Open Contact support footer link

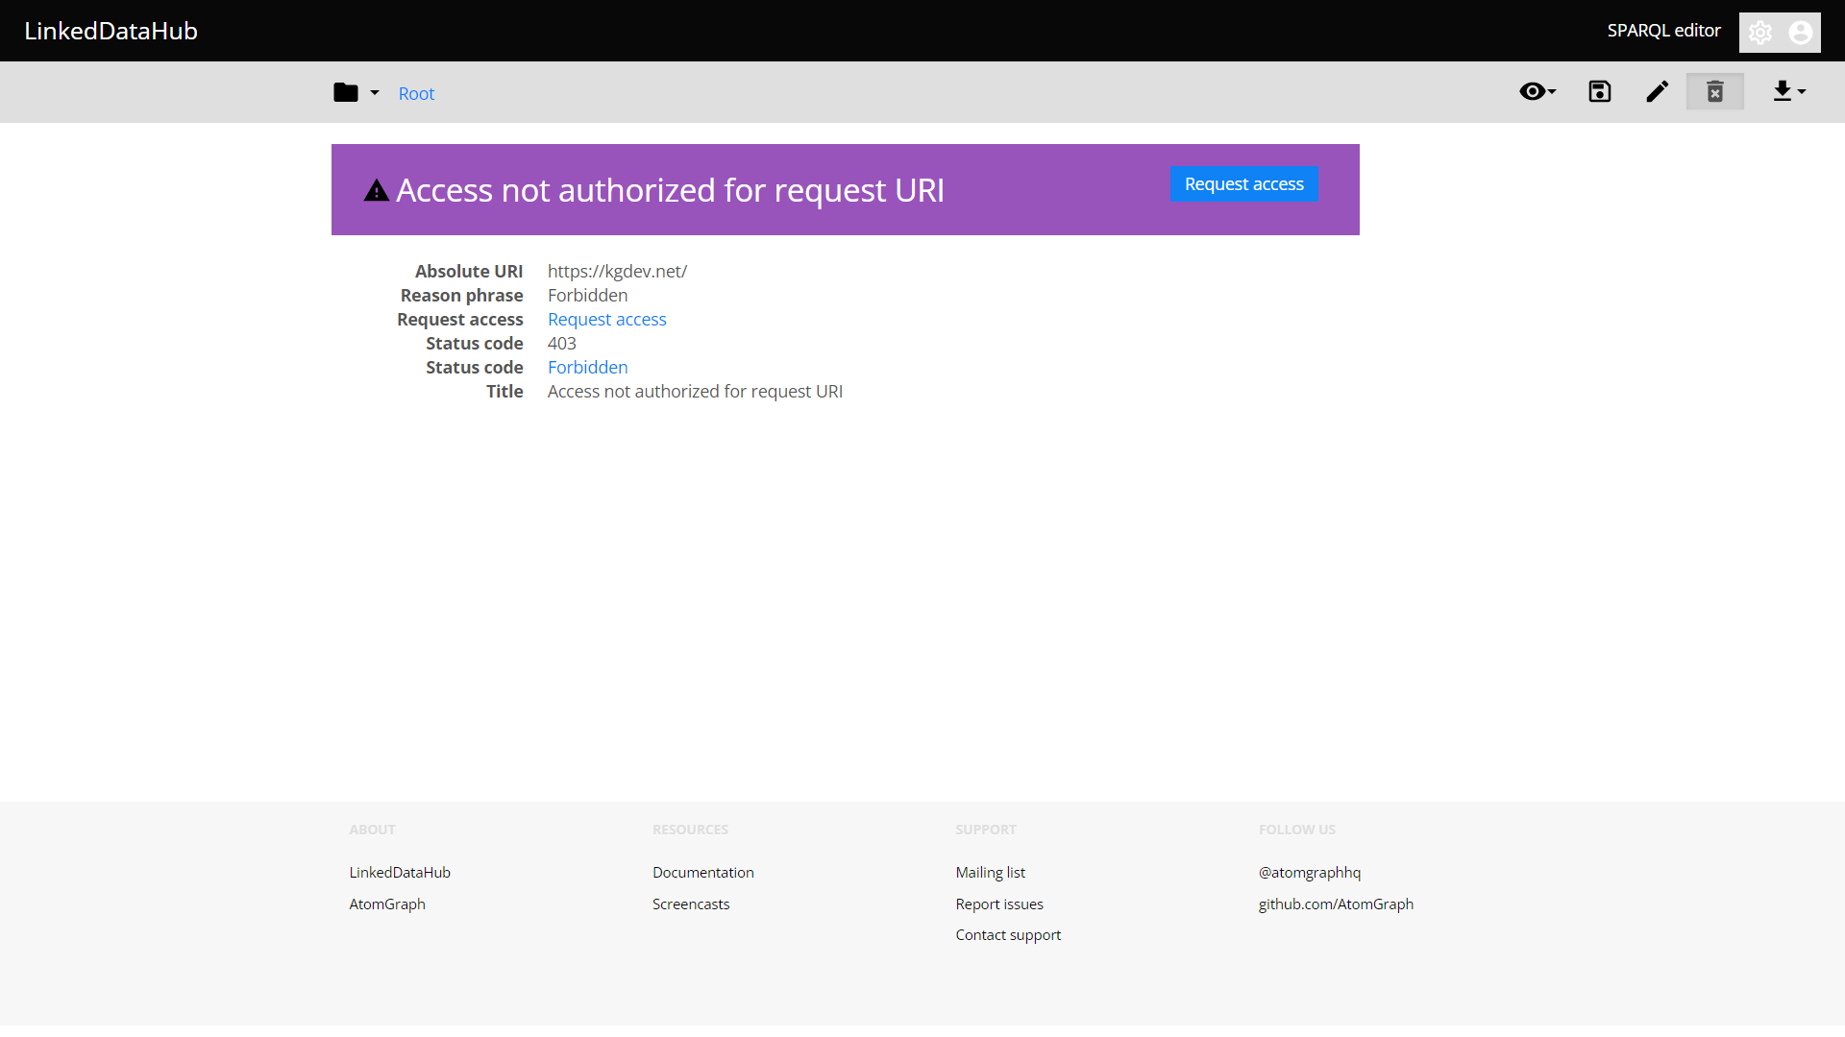(x=1008, y=934)
